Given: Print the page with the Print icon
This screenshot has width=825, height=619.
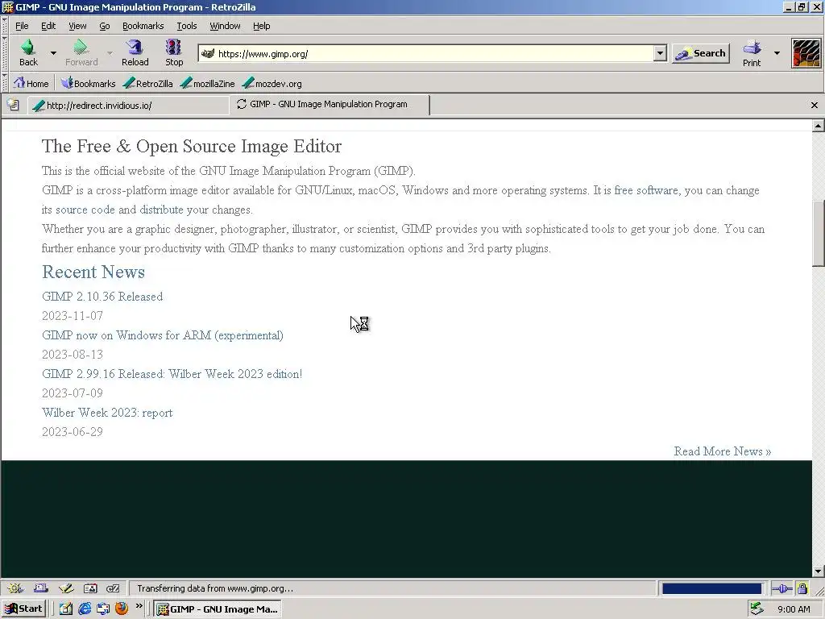Looking at the screenshot, I should pos(752,52).
